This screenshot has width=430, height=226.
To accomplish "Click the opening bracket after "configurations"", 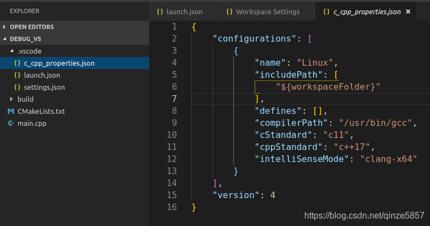I will pos(310,39).
